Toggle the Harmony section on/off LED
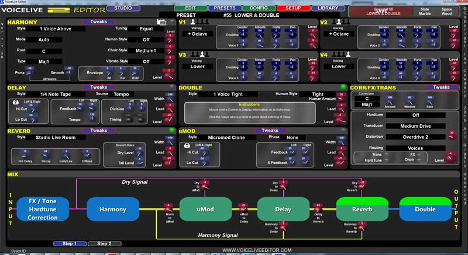 171,22
